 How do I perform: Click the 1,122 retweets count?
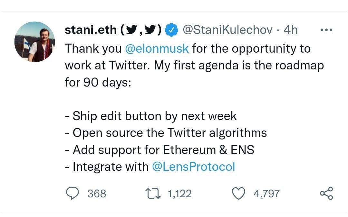180,193
